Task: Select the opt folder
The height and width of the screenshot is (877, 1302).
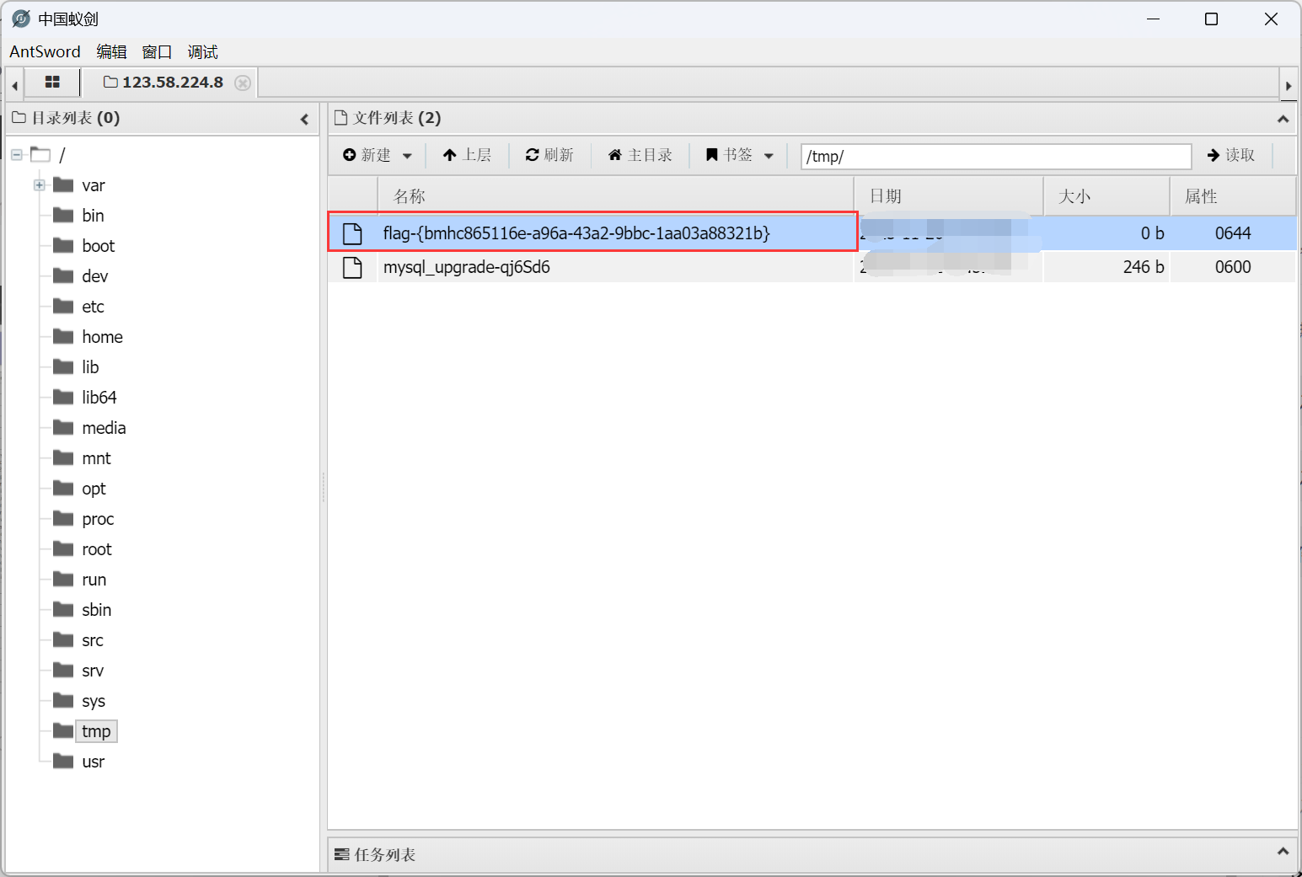Action: 94,489
